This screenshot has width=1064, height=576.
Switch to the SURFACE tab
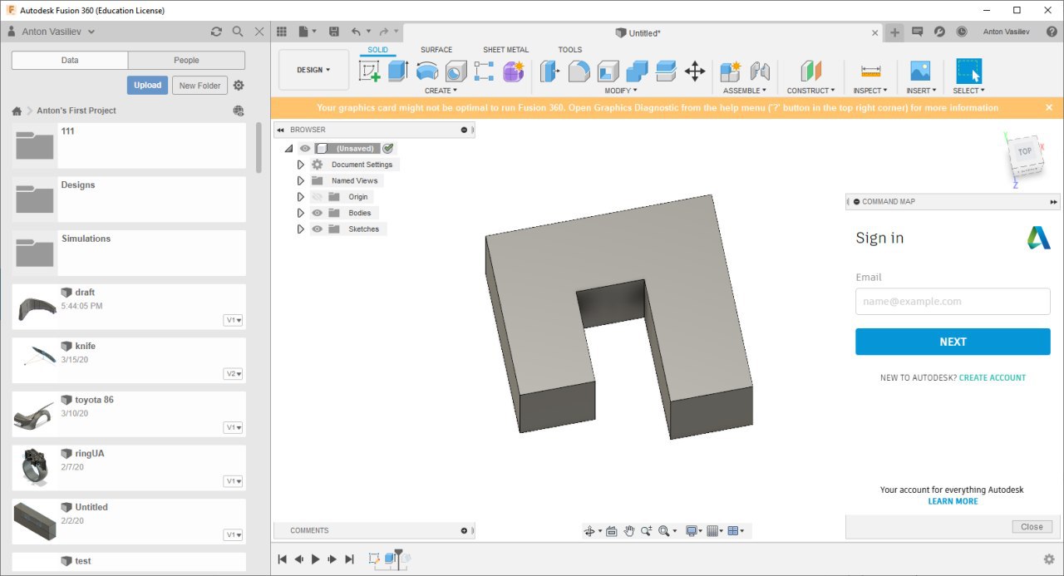tap(436, 50)
